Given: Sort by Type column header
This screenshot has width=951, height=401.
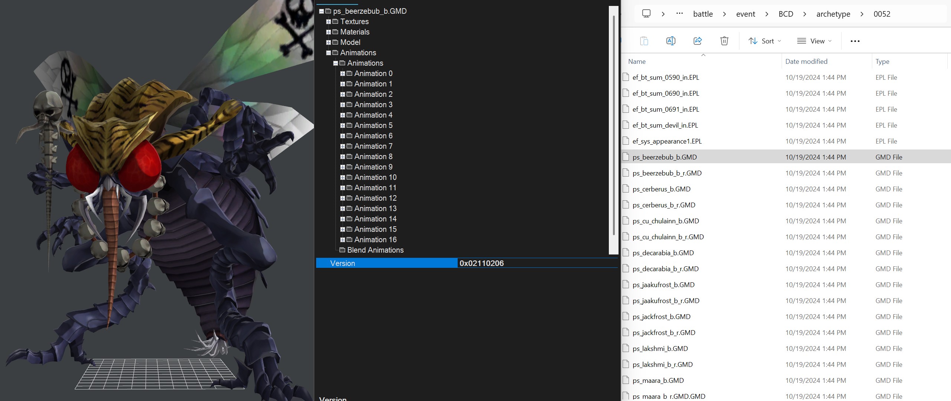Looking at the screenshot, I should click(909, 62).
